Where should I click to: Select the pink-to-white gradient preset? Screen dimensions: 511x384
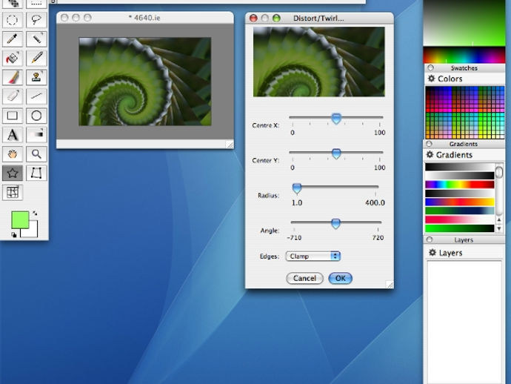pos(459,219)
